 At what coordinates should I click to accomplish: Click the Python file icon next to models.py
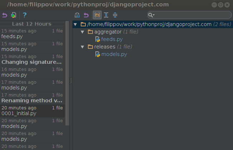[98, 54]
